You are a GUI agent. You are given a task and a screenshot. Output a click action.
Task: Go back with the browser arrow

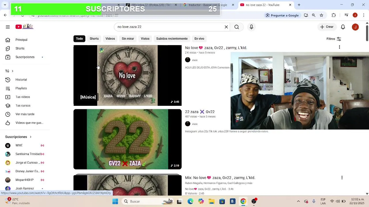(x=5, y=15)
